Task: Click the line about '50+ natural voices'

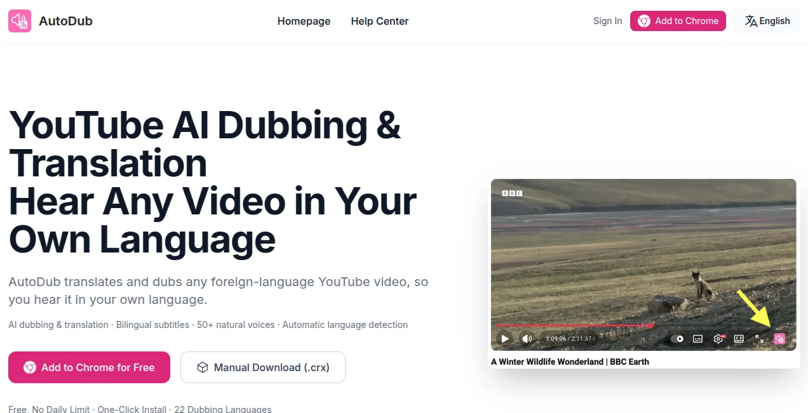Action: [x=208, y=325]
